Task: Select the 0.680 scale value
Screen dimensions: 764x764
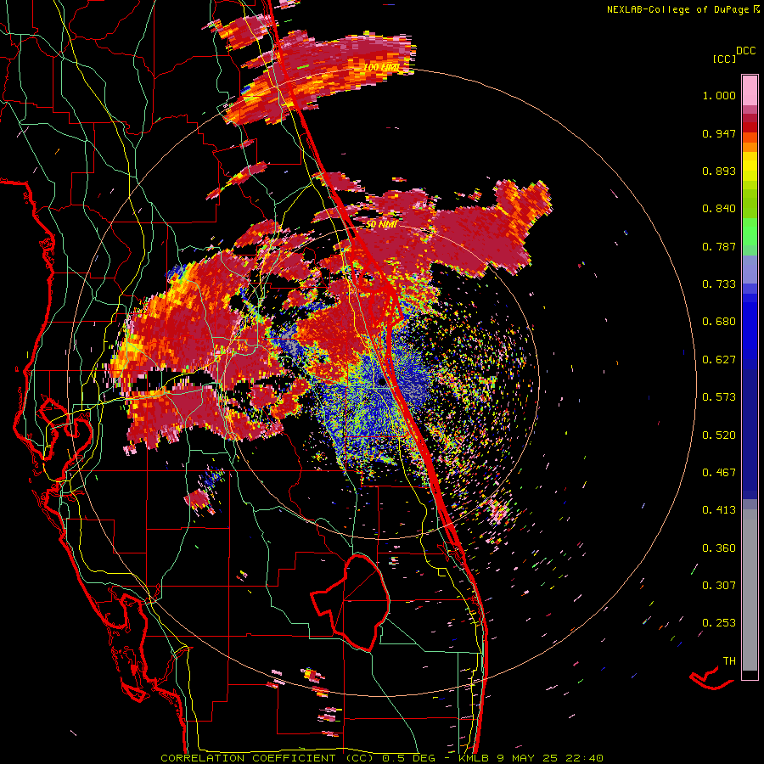Action: tap(719, 322)
